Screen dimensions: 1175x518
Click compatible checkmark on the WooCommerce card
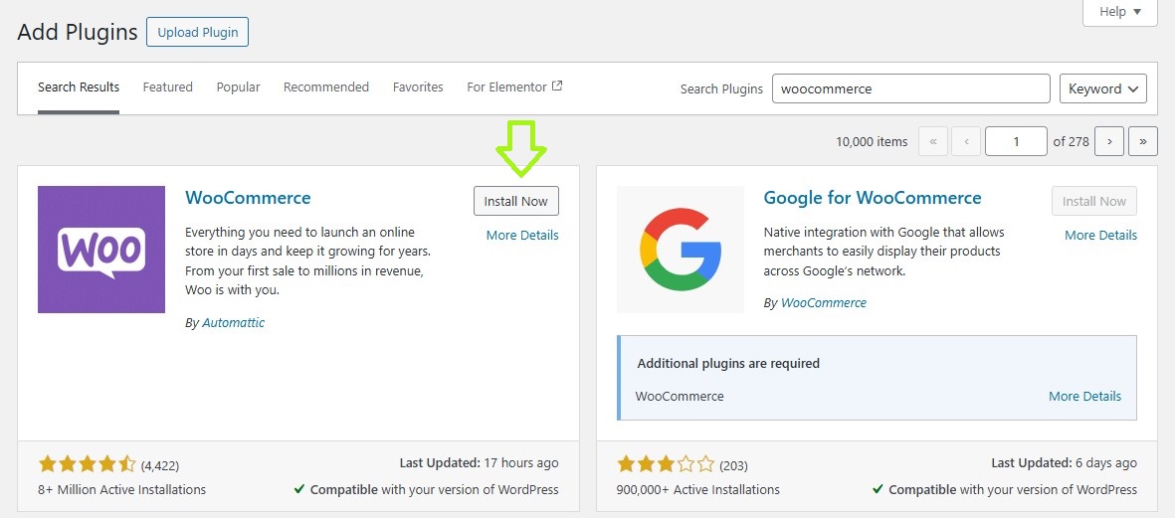coord(299,489)
